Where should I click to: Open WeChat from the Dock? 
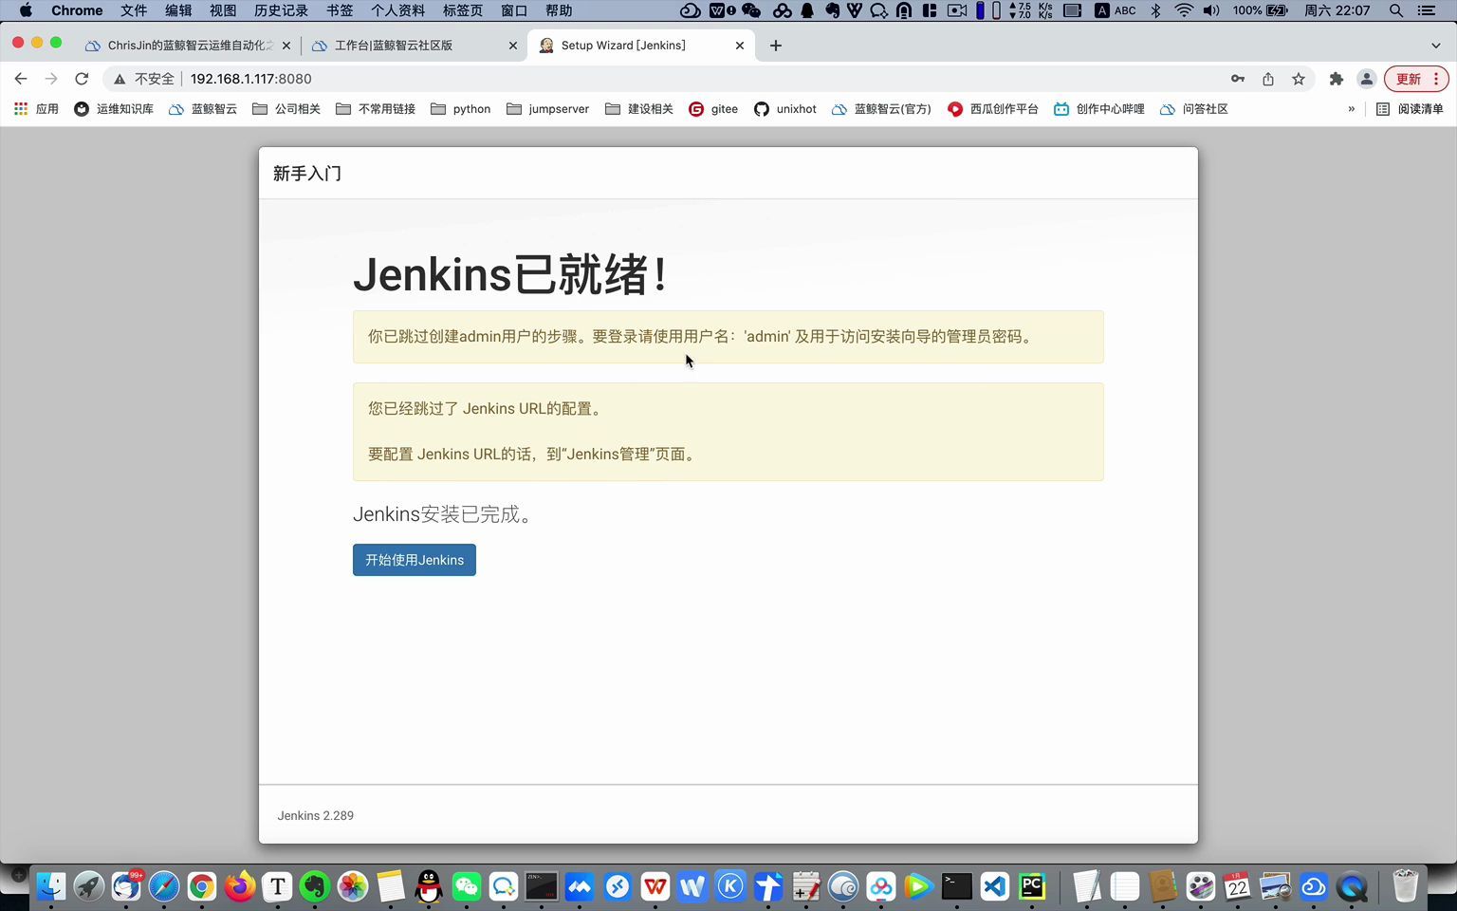tap(466, 886)
